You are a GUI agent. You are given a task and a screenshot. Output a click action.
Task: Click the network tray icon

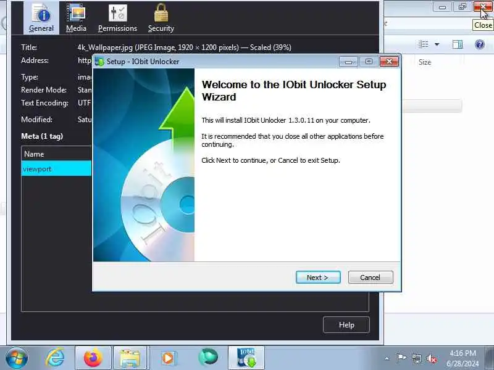pos(416,358)
